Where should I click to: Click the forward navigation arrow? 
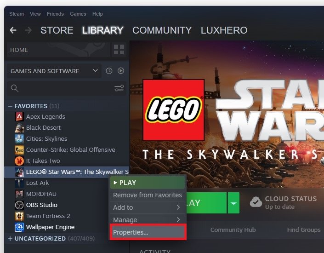(28, 30)
